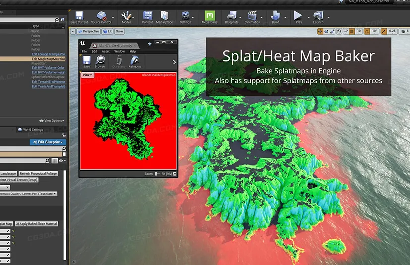Click Edit RVT-Volume-Color link
The width and height of the screenshot is (410, 265).
(x=48, y=68)
